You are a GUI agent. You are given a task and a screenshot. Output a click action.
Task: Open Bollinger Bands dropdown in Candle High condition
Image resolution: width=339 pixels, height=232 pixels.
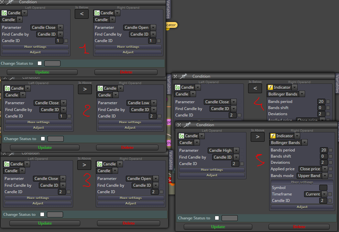(x=304, y=142)
